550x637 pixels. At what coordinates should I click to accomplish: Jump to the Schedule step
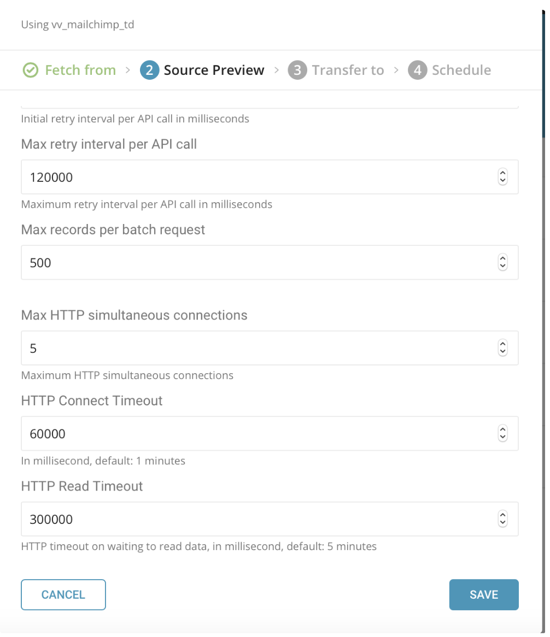point(461,70)
